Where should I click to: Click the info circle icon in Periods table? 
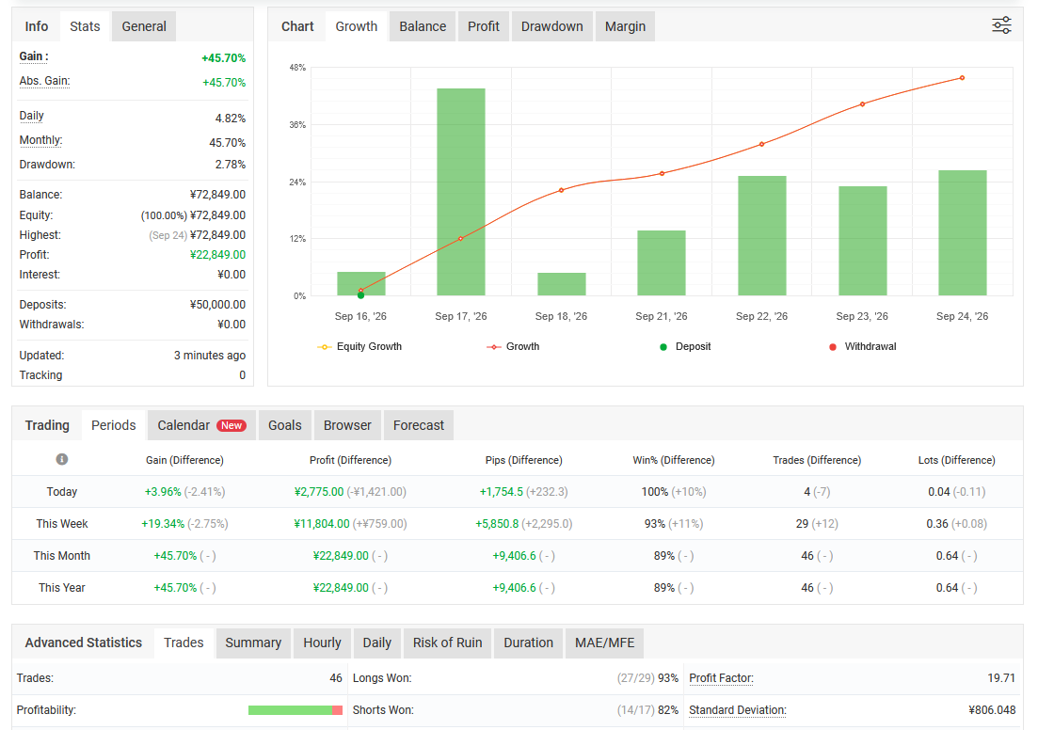tap(61, 459)
